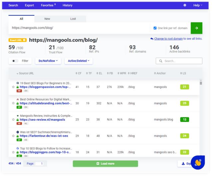Switch to the New tab
Viewport: 212px width, 176px height.
pos(47,19)
